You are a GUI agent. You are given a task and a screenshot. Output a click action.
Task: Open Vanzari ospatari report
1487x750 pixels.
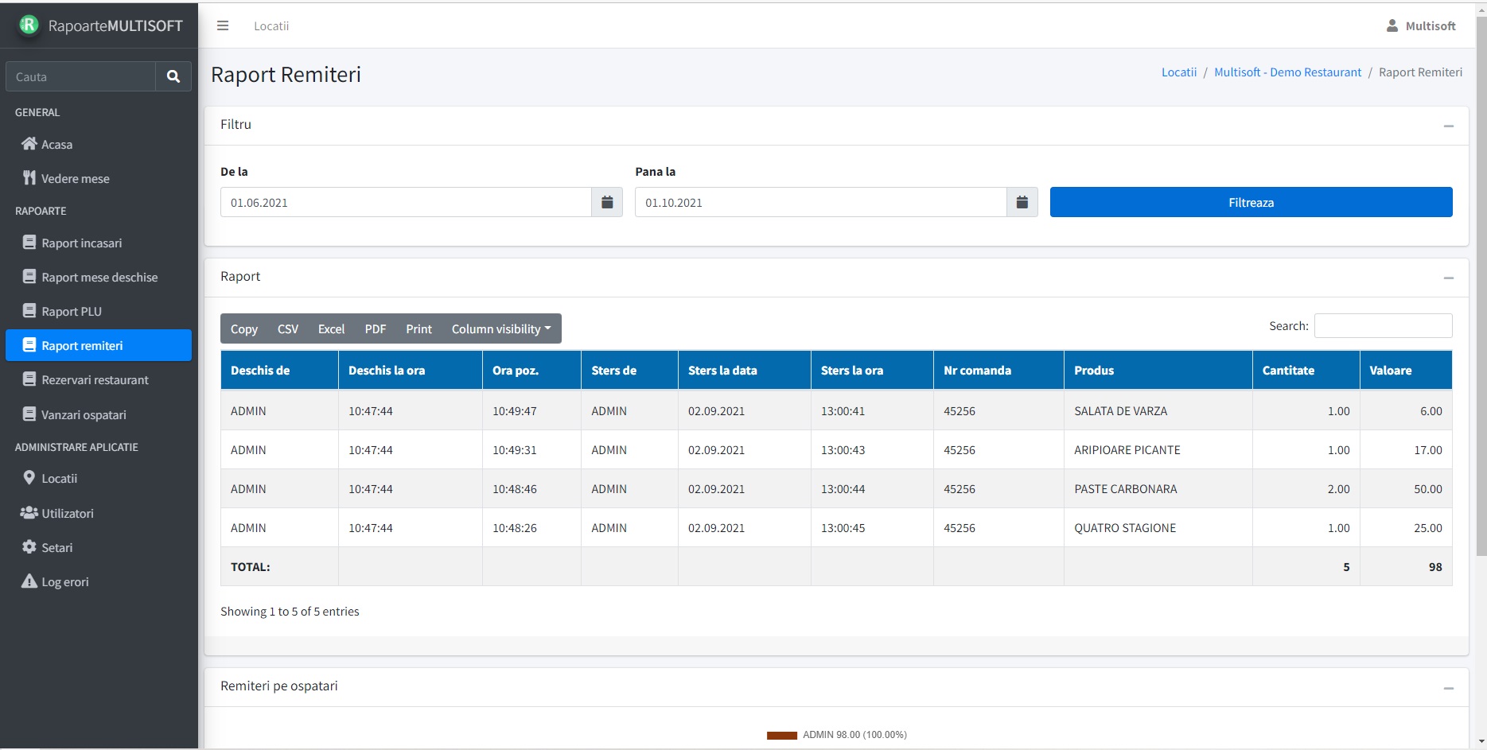point(84,414)
